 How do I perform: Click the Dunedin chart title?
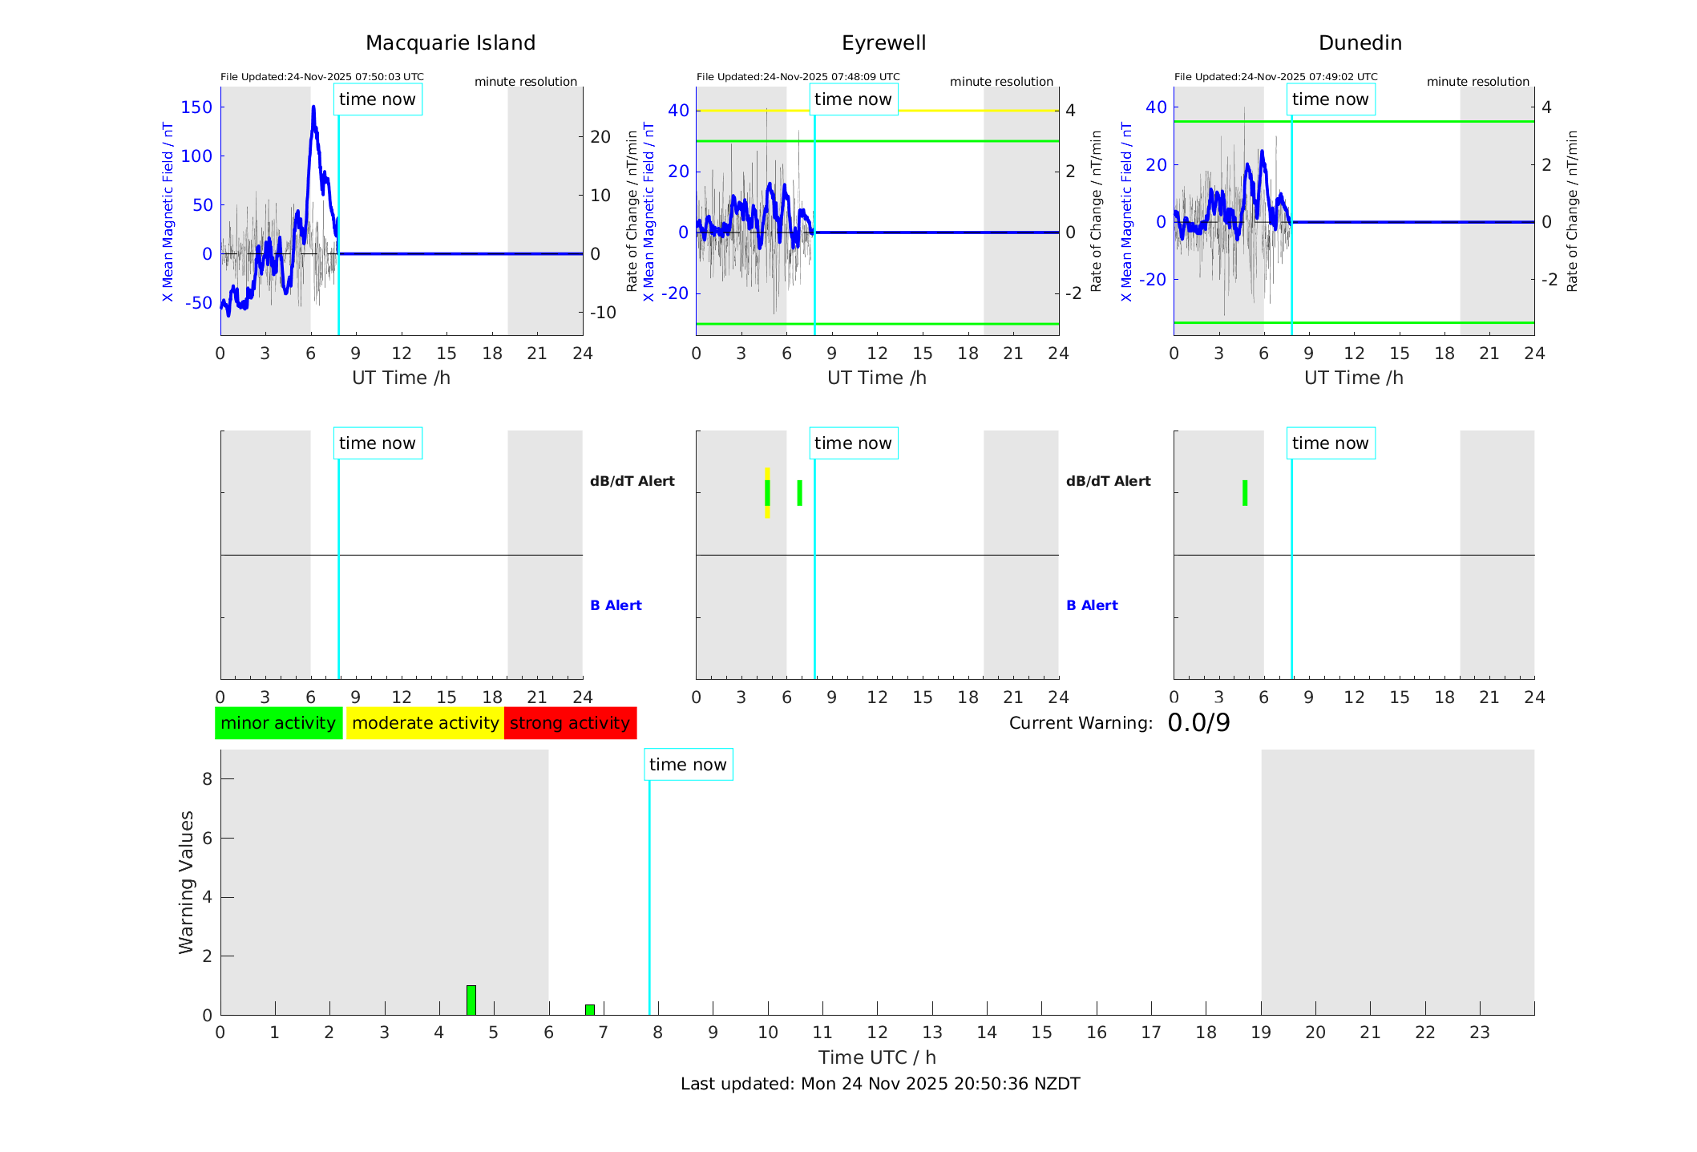pos(1360,43)
